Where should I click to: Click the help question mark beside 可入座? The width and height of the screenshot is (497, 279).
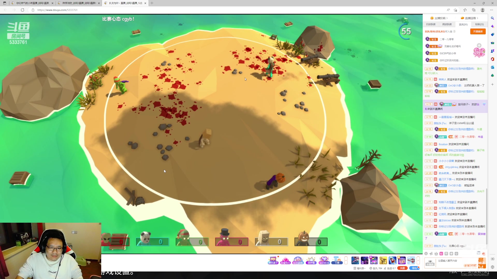tap(454, 32)
